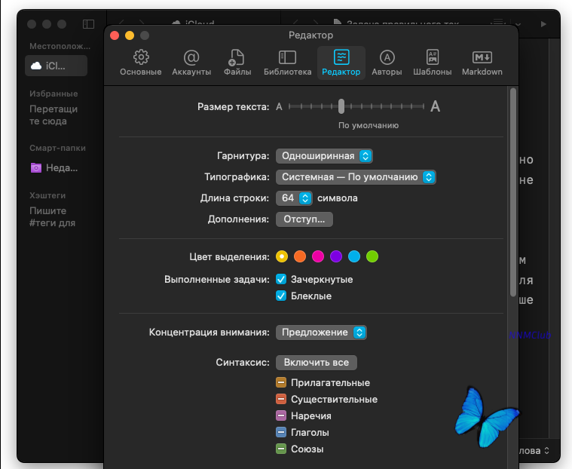Viewport: 572px width, 469px height.
Task: Select the blue highlight color
Action: [354, 256]
